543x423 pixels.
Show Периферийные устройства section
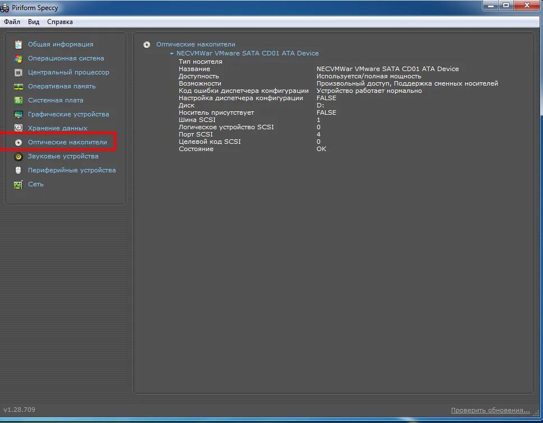point(72,170)
